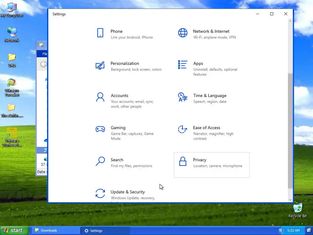Click the Gaming title text
This screenshot has width=313, height=235.
118,128
